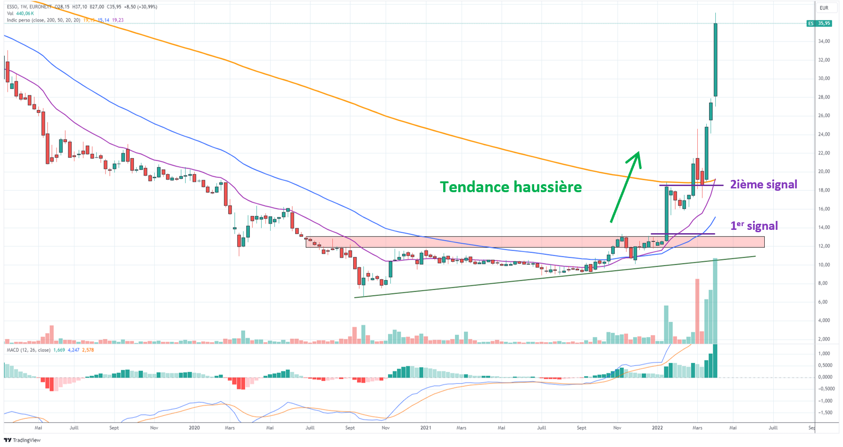Click the 2020 label on time axis
The height and width of the screenshot is (447, 843).
194,428
